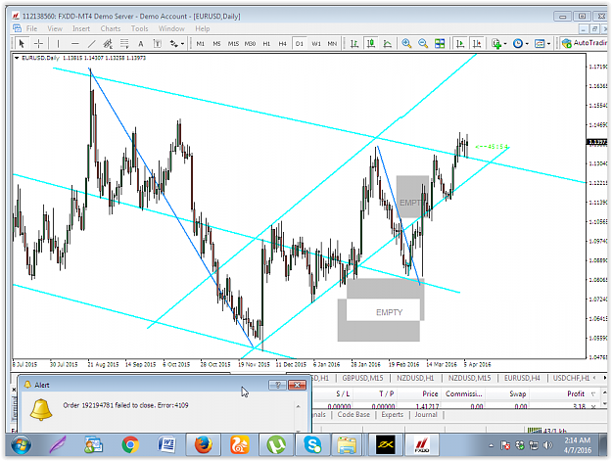Open the arrows objects dropdown

pos(177,44)
